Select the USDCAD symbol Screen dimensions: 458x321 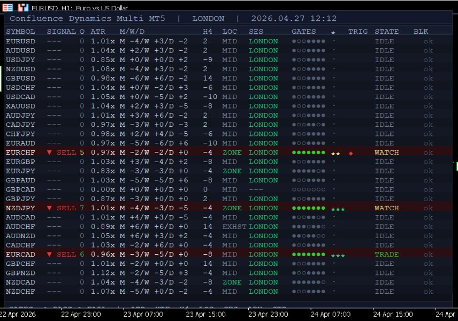coord(20,97)
